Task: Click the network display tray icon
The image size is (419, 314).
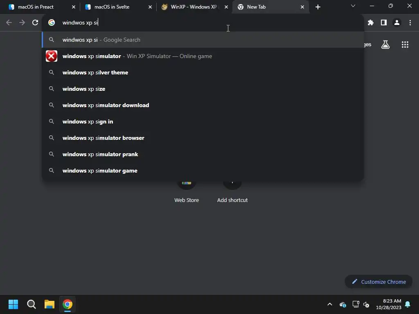Action: pyautogui.click(x=356, y=304)
